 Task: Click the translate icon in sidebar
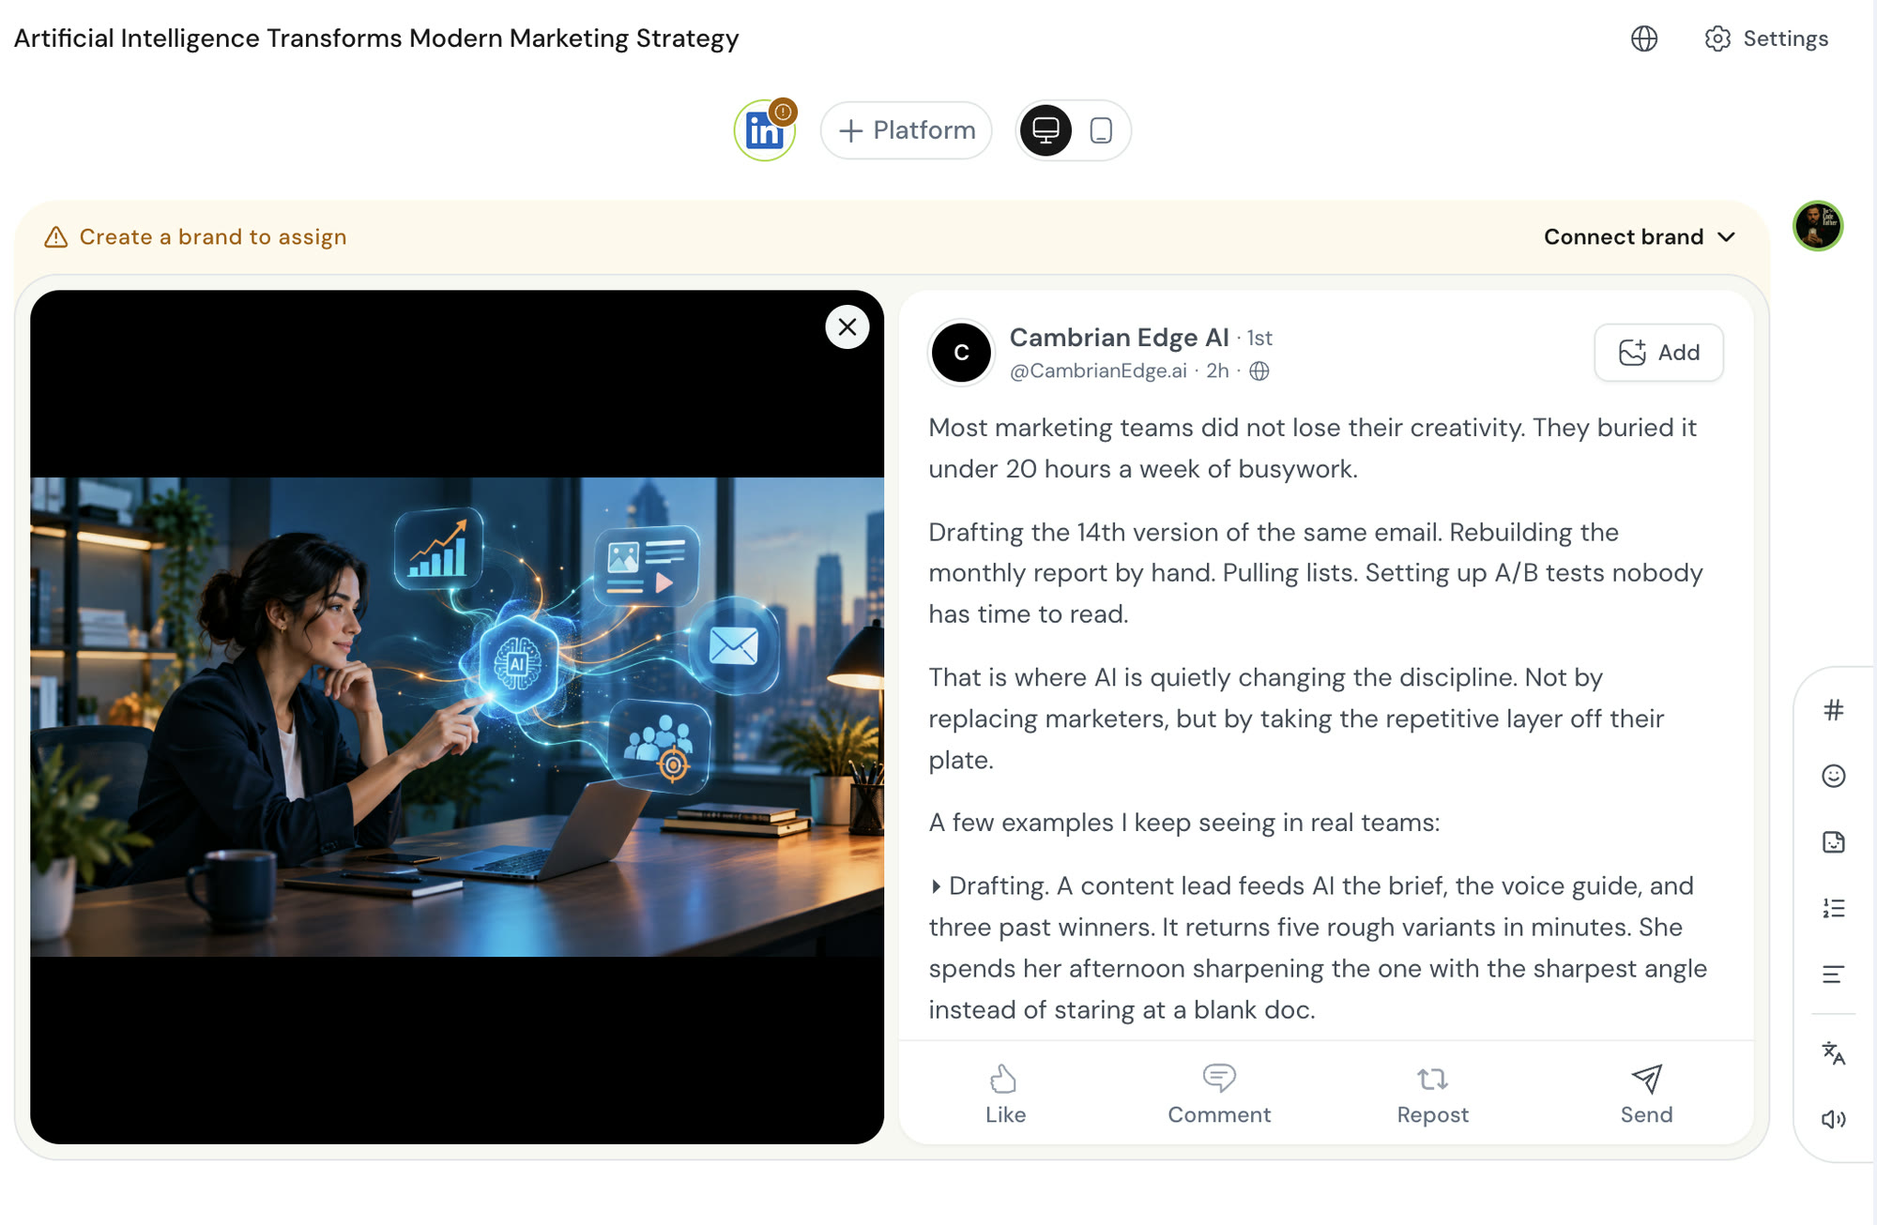pyautogui.click(x=1833, y=1053)
